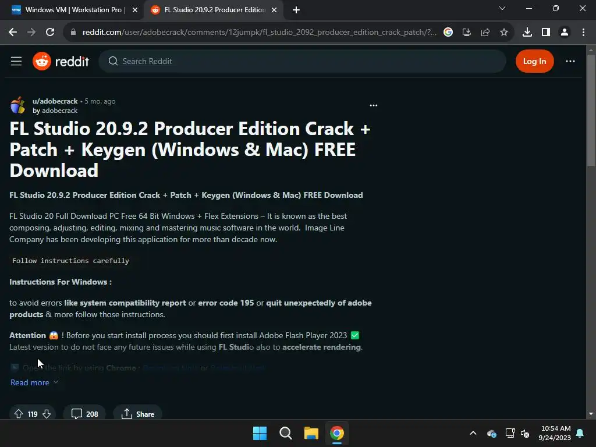This screenshot has height=447, width=596.
Task: Show hidden system tray icons
Action: click(473, 433)
